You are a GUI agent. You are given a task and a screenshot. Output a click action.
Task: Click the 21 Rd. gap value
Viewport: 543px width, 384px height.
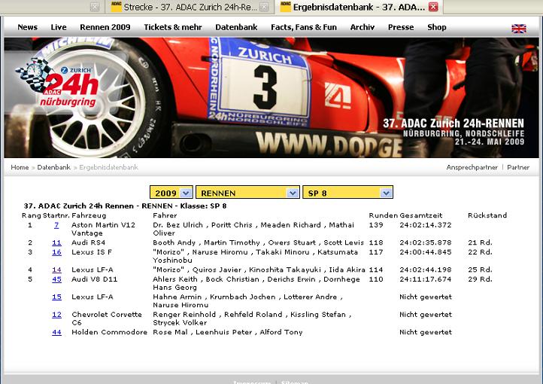coord(480,242)
